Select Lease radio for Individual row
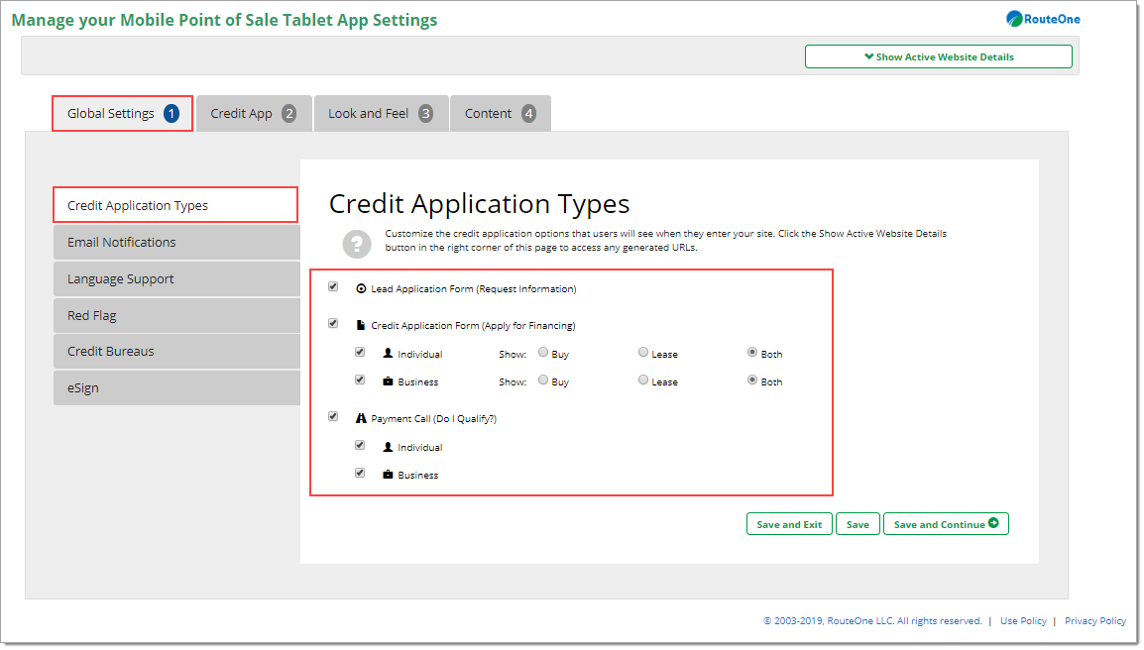The height and width of the screenshot is (650, 1144). point(643,353)
